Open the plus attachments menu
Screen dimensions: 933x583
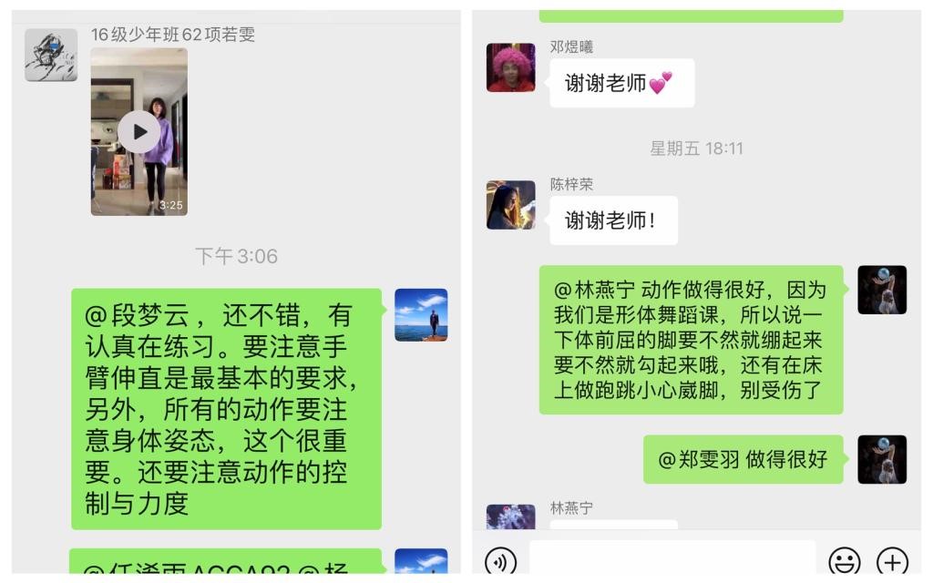(893, 561)
